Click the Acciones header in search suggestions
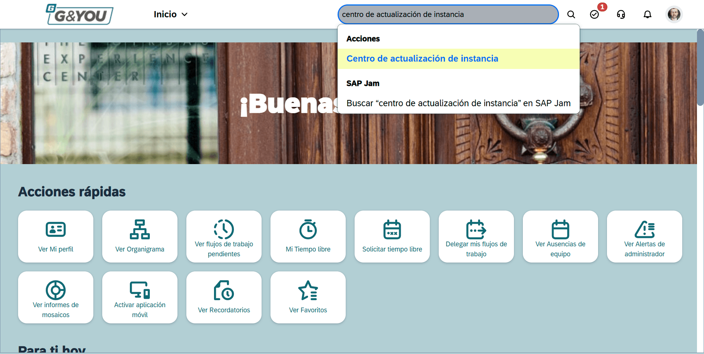The width and height of the screenshot is (704, 354). click(363, 39)
